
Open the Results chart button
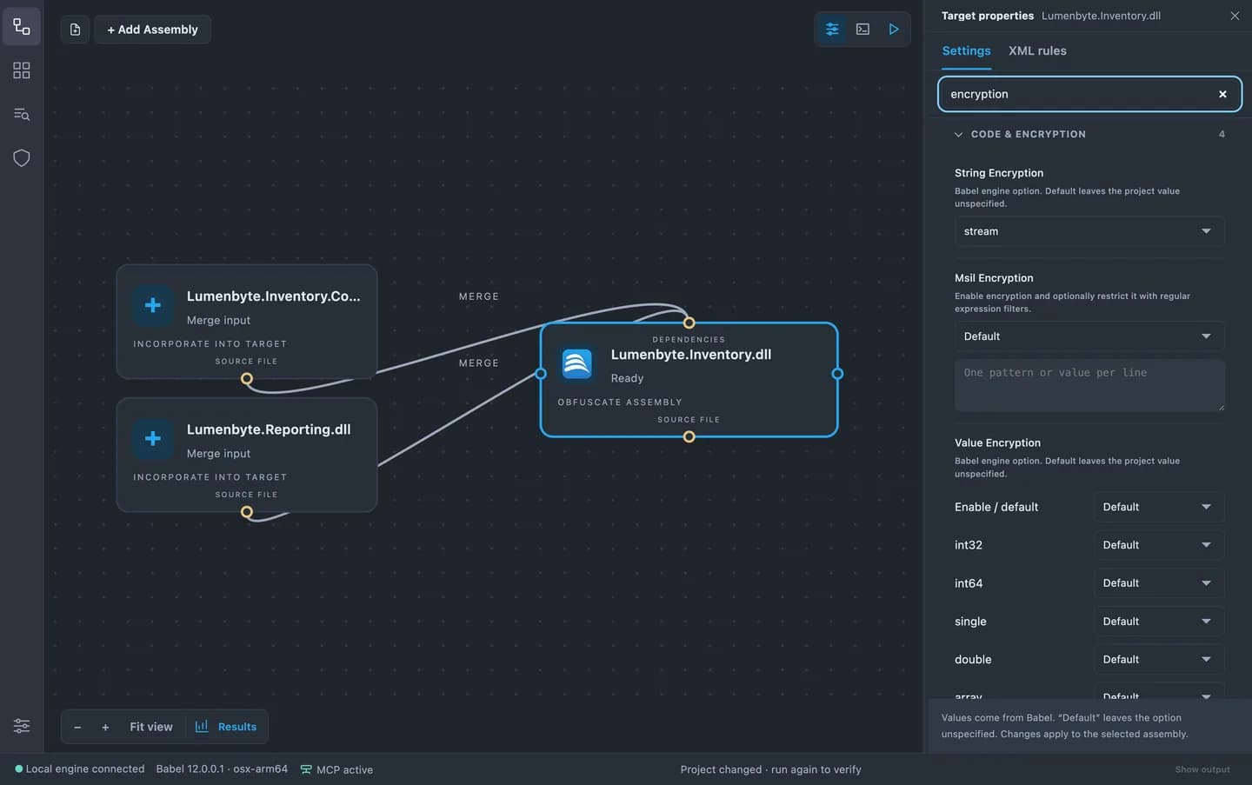tap(226, 727)
